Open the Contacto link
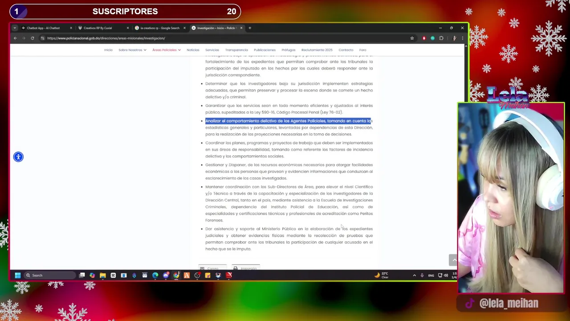Screen dimensions: 570x321 coord(346,50)
